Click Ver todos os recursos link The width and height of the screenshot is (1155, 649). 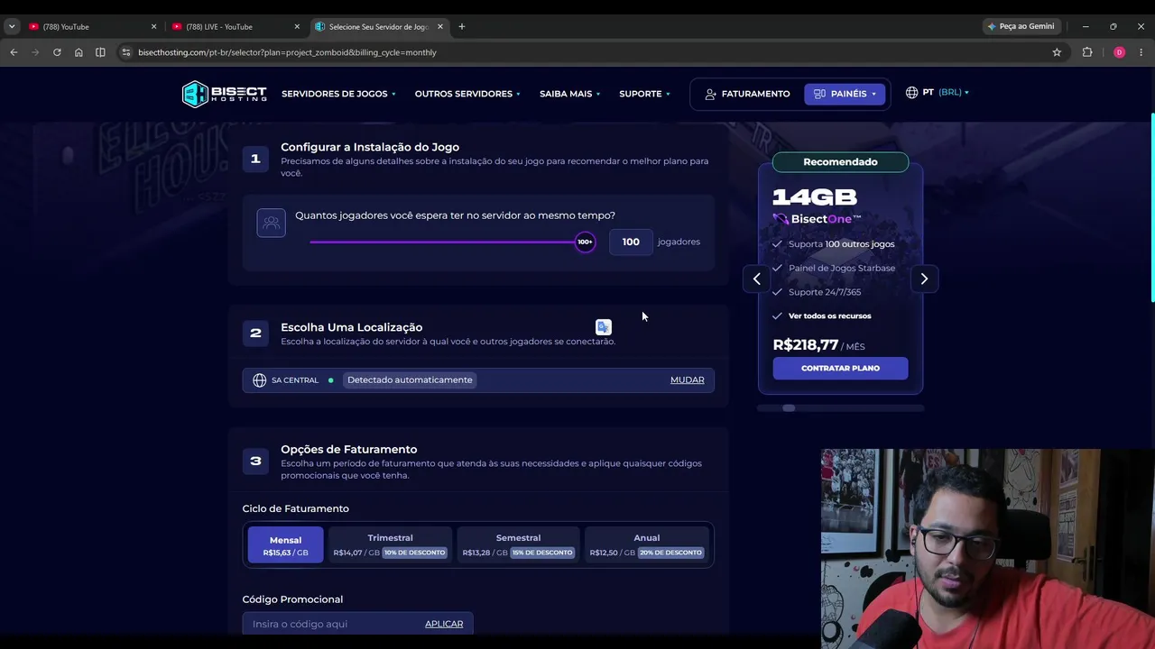(x=829, y=316)
